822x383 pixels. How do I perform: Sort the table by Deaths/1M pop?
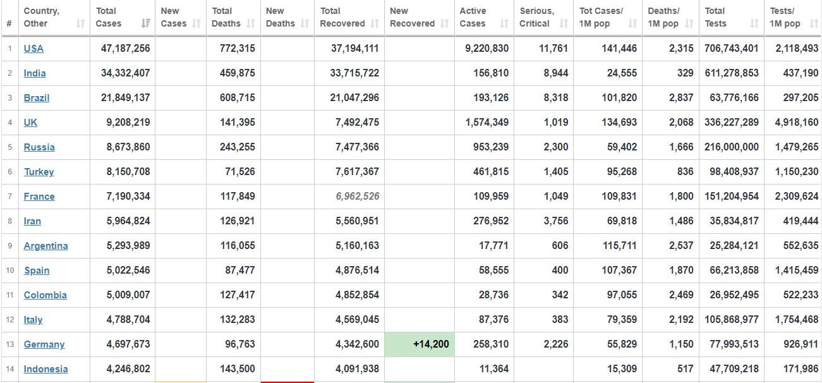689,23
